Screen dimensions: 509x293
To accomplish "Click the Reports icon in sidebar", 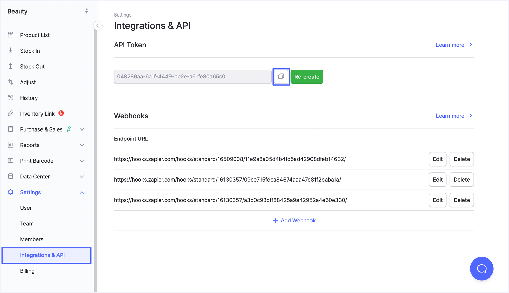I will [10, 145].
